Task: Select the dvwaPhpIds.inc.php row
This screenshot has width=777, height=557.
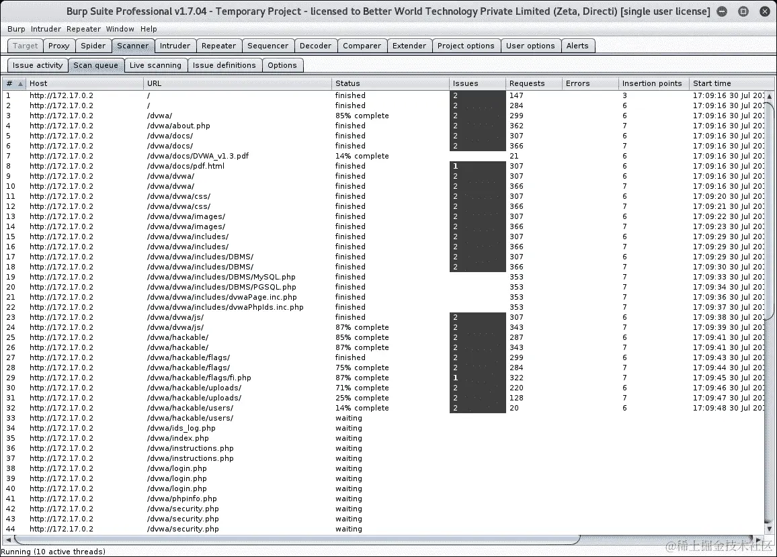Action: (384, 307)
